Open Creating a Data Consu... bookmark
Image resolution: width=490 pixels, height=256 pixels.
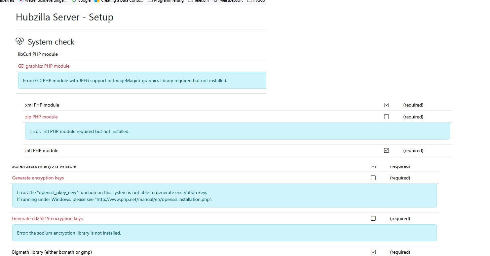coord(119,1)
